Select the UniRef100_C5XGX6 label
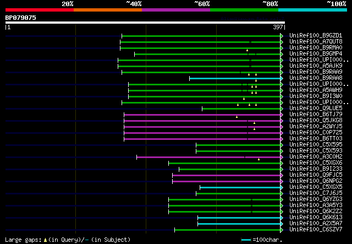Screen dimensions: 352x244 tap(316, 163)
